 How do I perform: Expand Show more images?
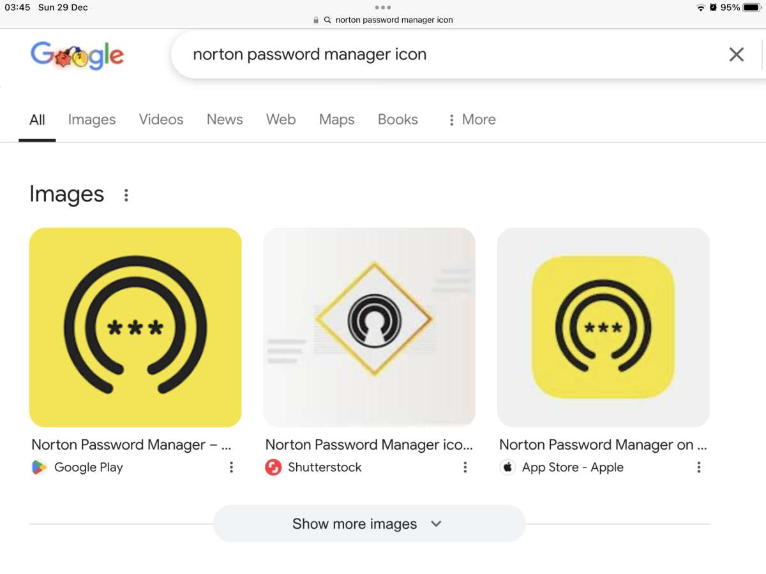369,524
